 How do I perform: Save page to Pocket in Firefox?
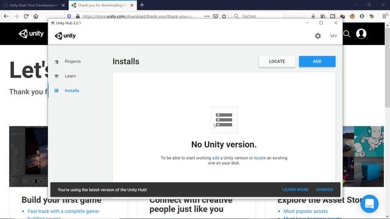coord(215,16)
